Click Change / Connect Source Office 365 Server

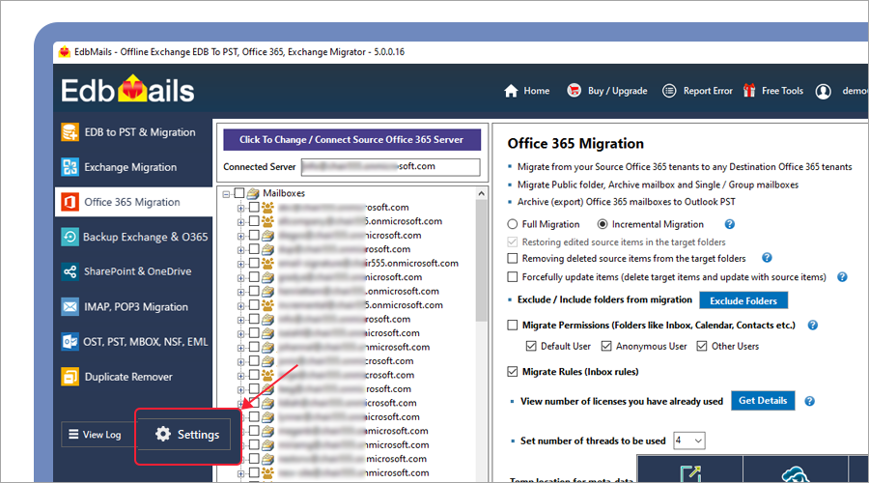[351, 140]
